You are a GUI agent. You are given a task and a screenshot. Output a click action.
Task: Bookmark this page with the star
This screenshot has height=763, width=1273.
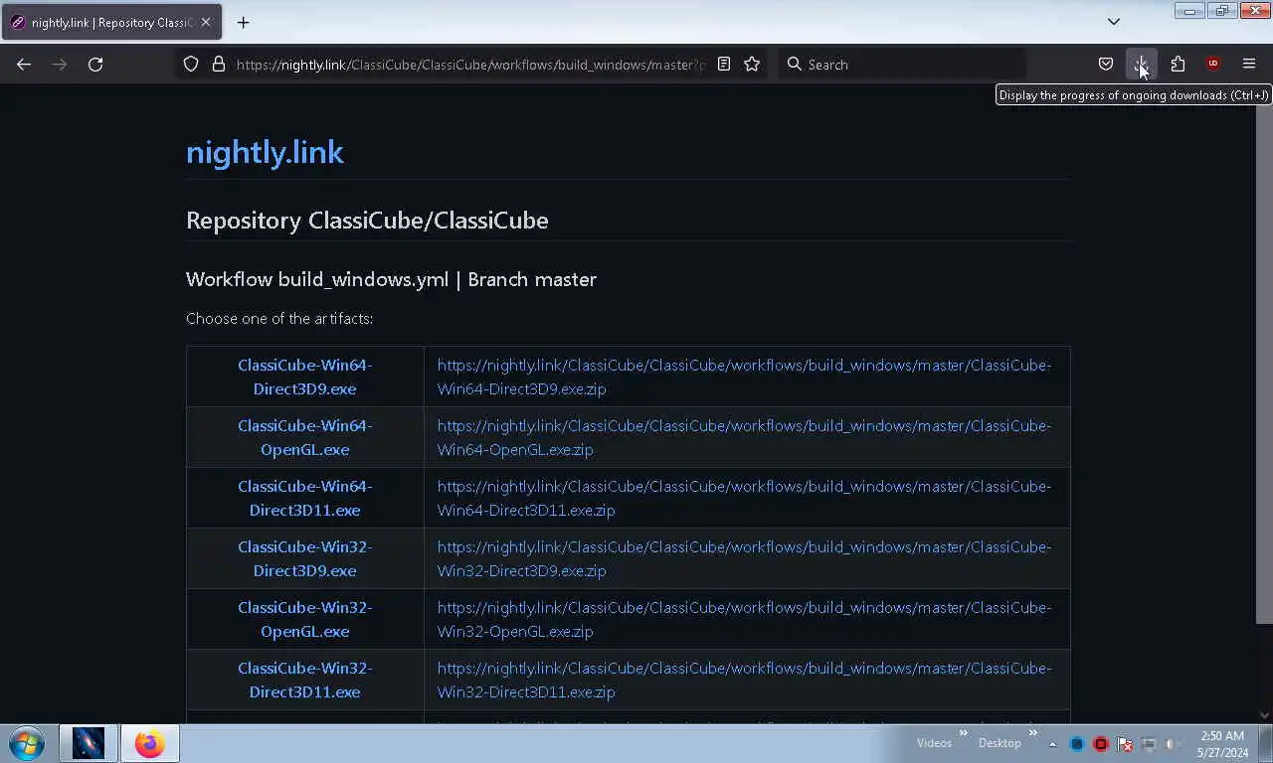pos(752,65)
